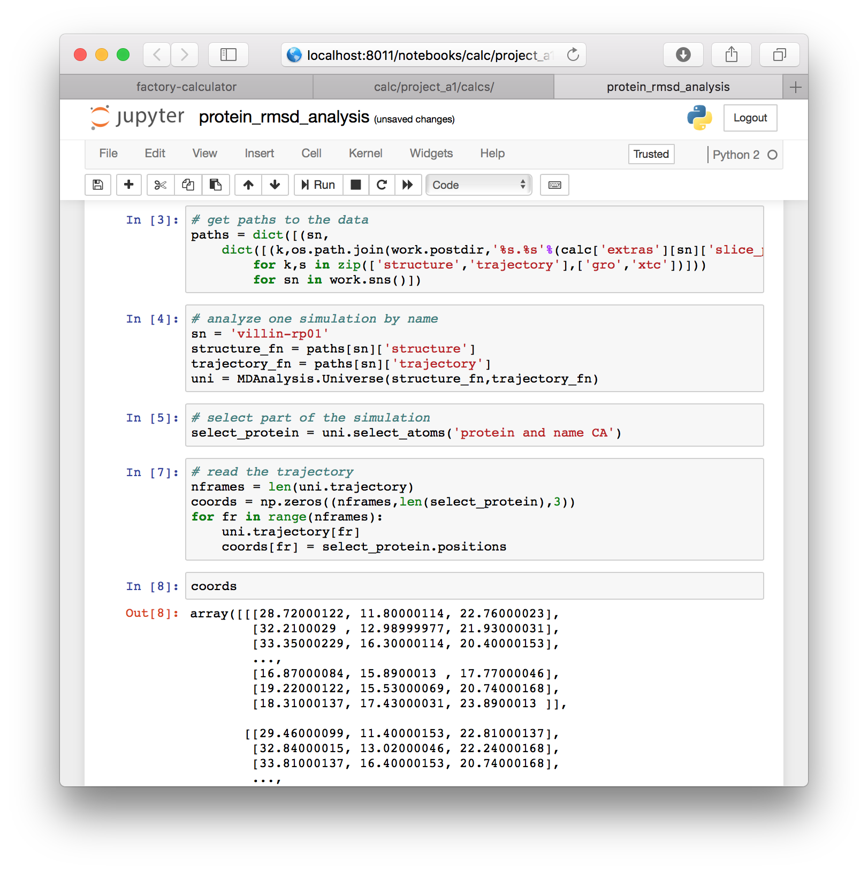Click the Out[8] output prompt

pos(152,613)
